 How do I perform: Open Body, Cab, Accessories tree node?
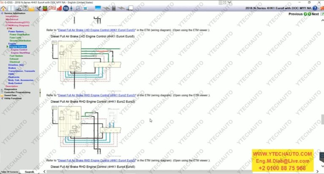(21, 80)
